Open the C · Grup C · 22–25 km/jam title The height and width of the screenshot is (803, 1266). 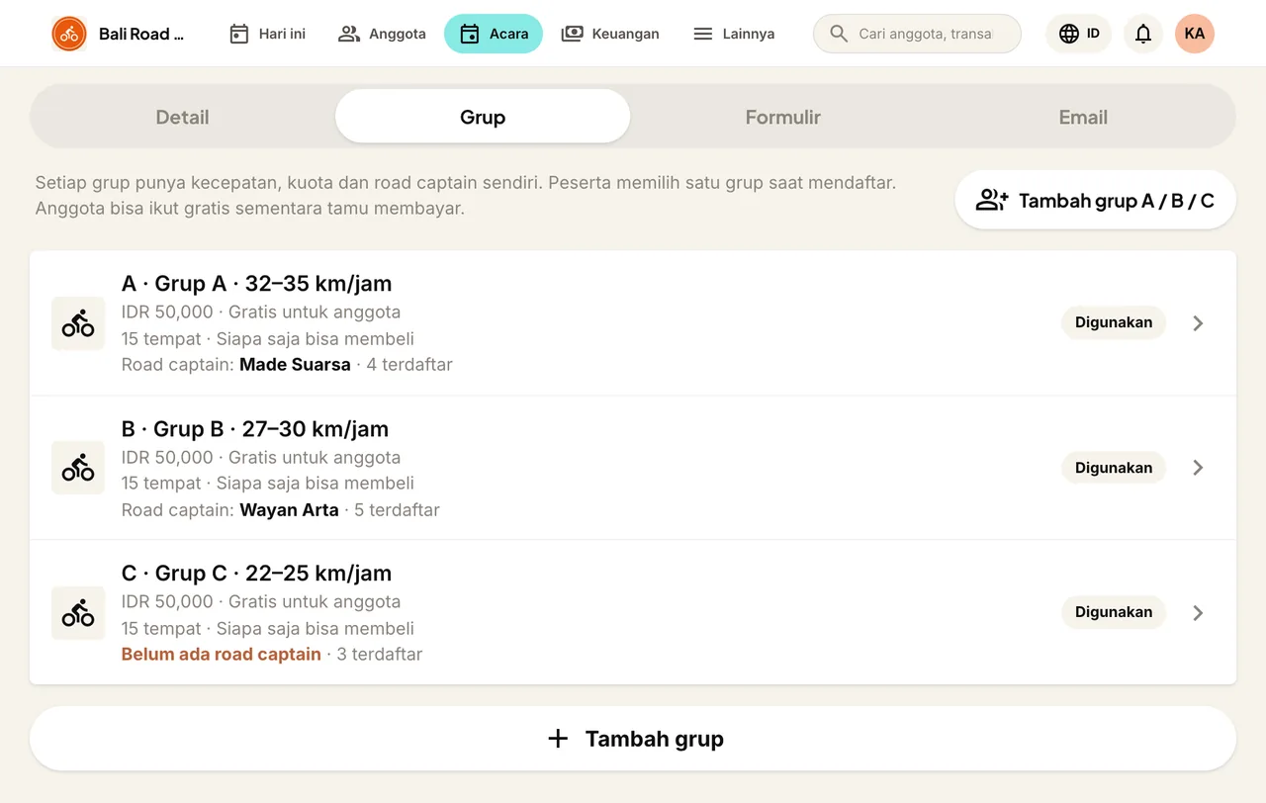[257, 574]
